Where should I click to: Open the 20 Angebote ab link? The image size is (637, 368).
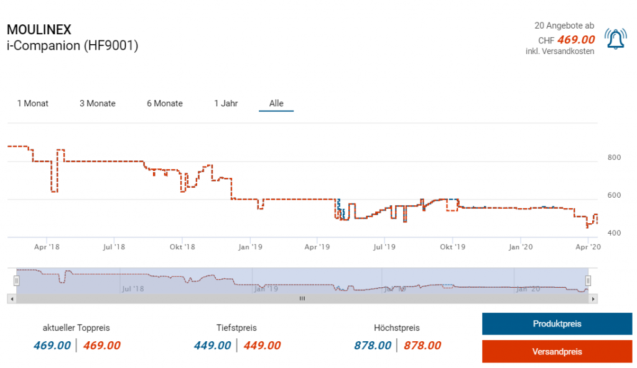pos(564,25)
